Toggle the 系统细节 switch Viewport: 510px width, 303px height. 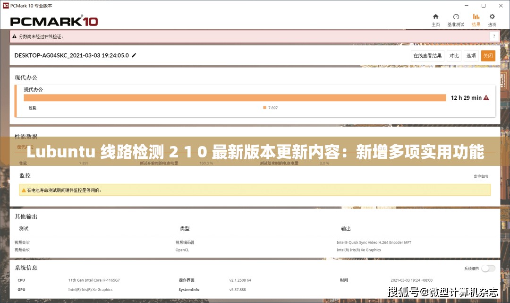click(488, 268)
